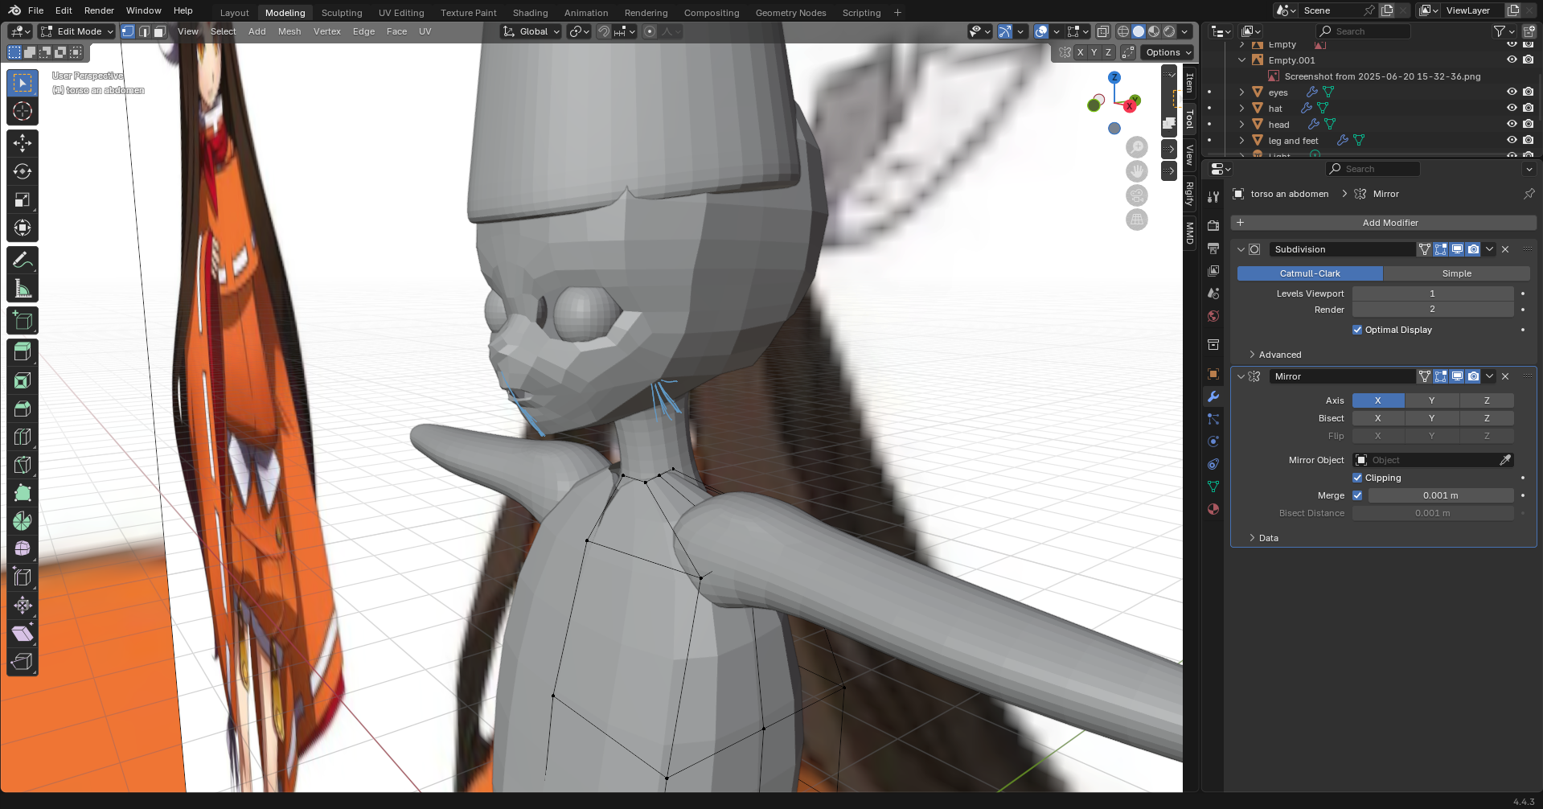Open the Mesh menu in viewport header
The image size is (1543, 809).
tap(289, 31)
